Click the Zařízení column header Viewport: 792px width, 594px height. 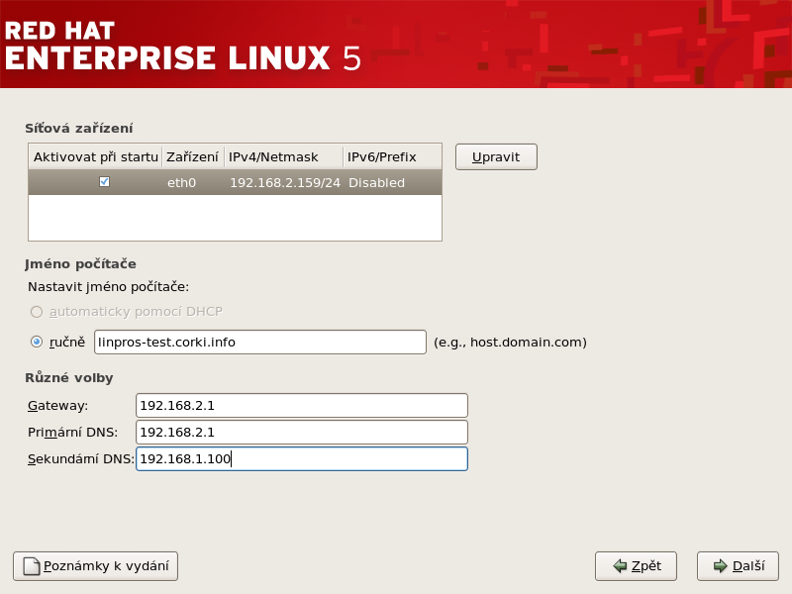(x=193, y=156)
